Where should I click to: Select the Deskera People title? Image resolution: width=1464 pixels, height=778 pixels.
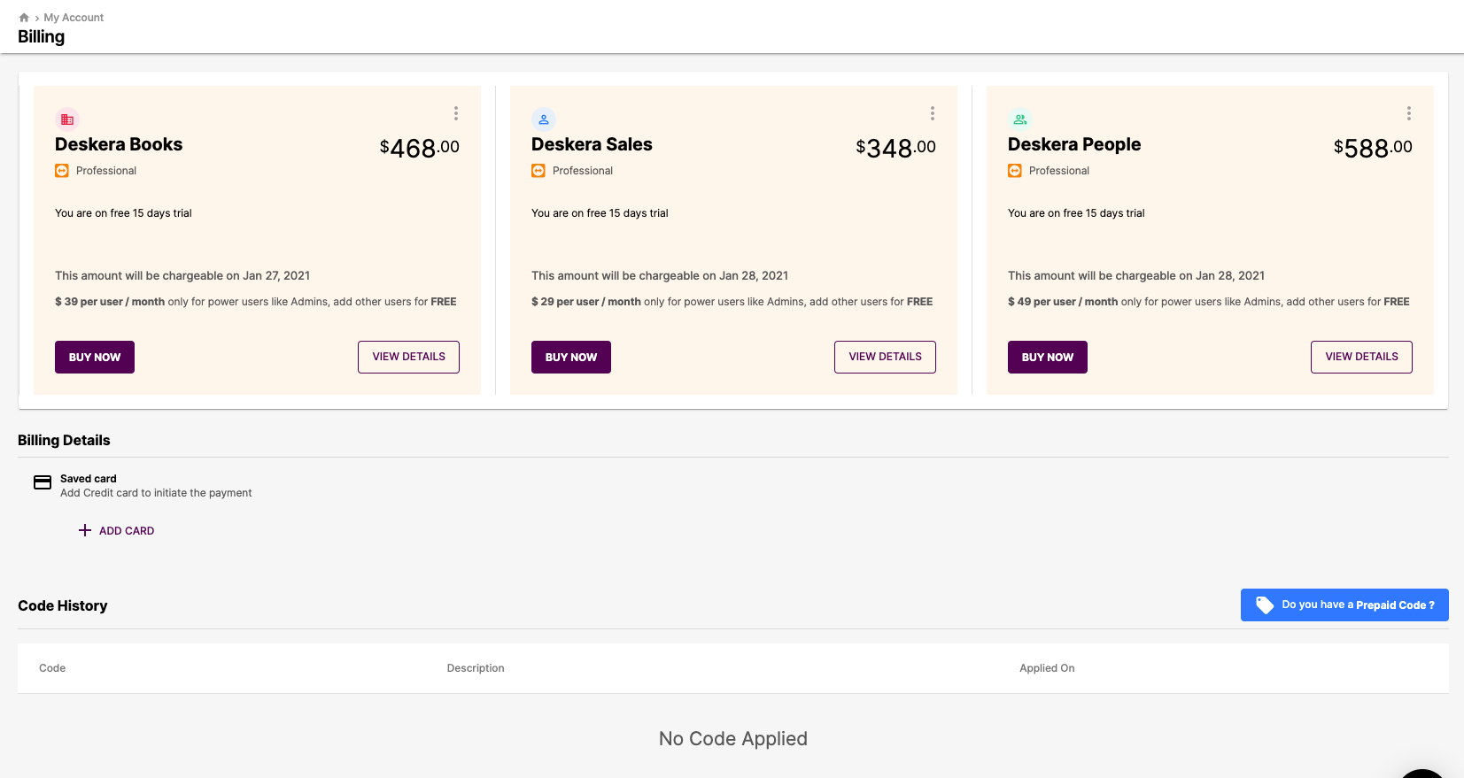click(x=1074, y=144)
